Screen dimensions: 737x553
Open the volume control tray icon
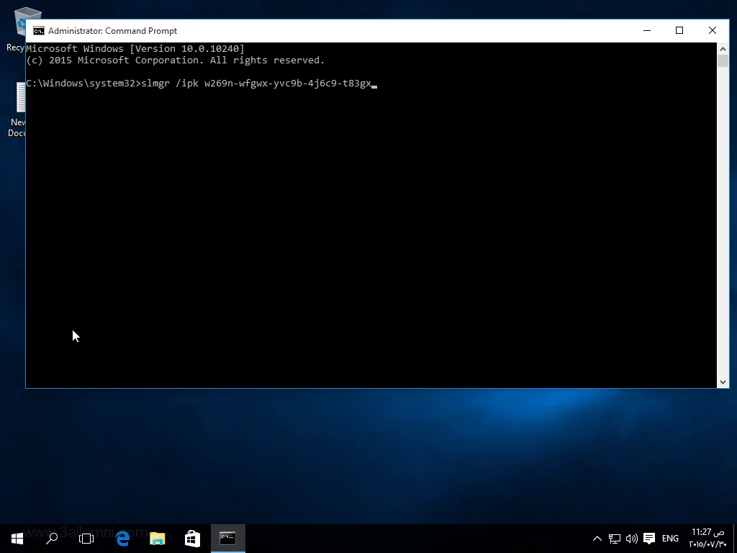coord(632,539)
